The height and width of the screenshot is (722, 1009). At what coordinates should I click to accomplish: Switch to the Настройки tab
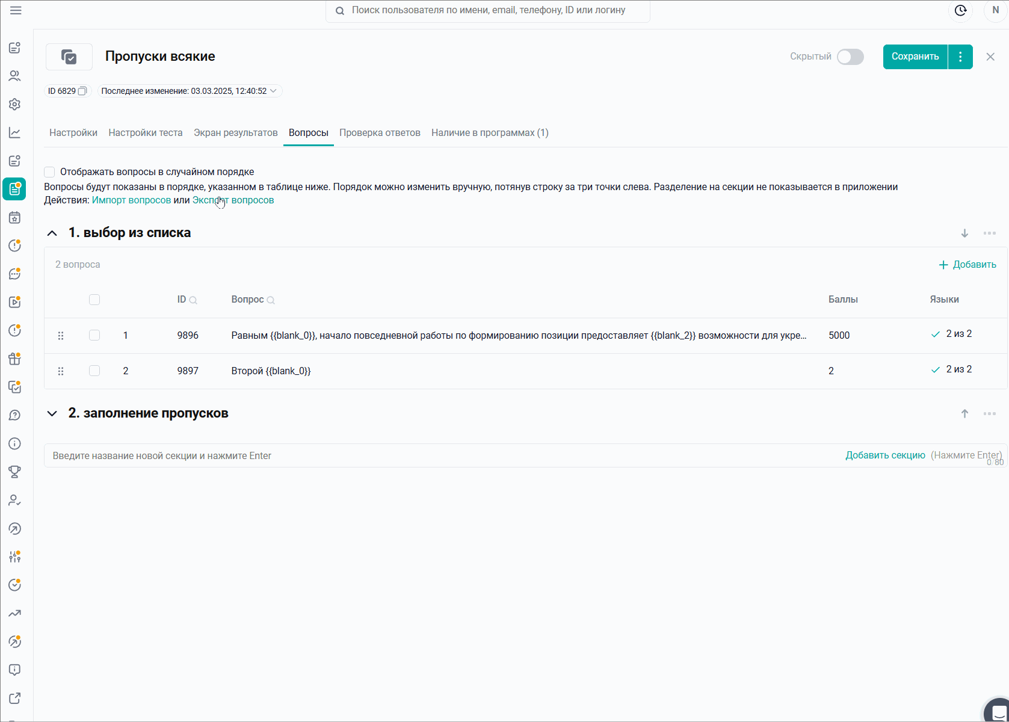[x=73, y=132]
